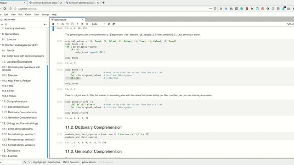Open the Run menu
The width and height of the screenshot is (294, 165).
click(20, 14)
